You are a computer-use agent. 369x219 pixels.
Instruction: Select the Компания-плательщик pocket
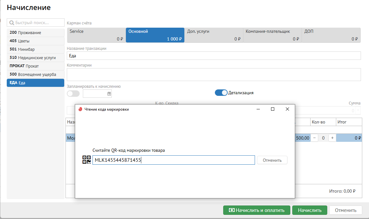click(272, 35)
